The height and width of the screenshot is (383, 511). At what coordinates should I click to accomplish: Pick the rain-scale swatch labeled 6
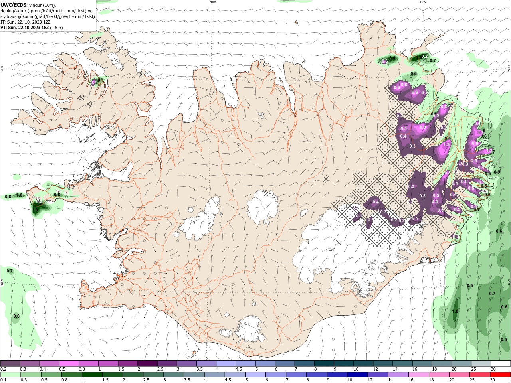276,375
